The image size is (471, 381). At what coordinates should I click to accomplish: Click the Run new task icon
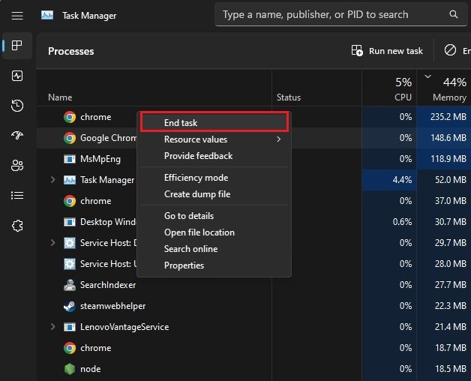(357, 50)
